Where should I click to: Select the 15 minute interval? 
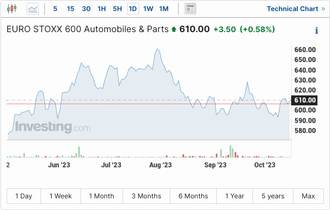(70, 9)
